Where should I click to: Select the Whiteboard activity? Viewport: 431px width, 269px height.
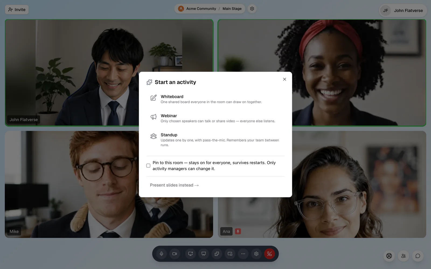click(215, 99)
